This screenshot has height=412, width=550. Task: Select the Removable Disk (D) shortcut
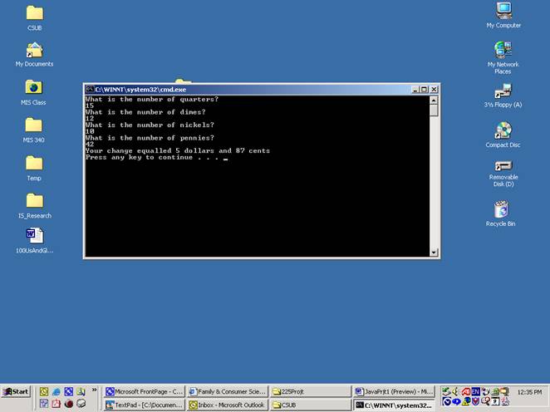(x=503, y=174)
